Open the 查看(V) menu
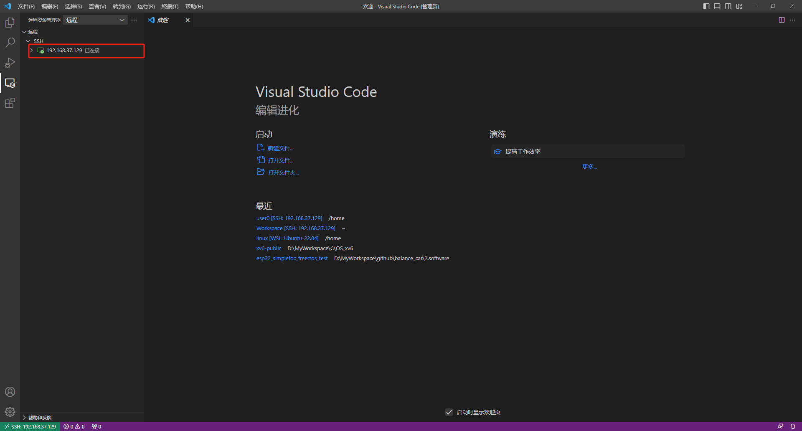The image size is (802, 431). (97, 6)
